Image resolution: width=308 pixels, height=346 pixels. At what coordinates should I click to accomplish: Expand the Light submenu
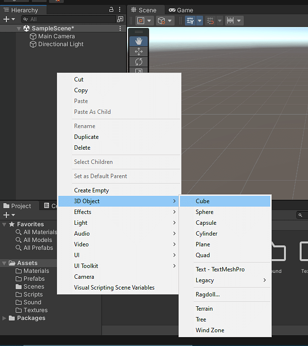point(118,223)
